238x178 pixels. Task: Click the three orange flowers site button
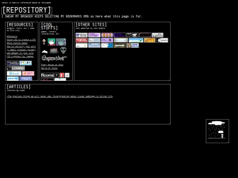pos(107,35)
